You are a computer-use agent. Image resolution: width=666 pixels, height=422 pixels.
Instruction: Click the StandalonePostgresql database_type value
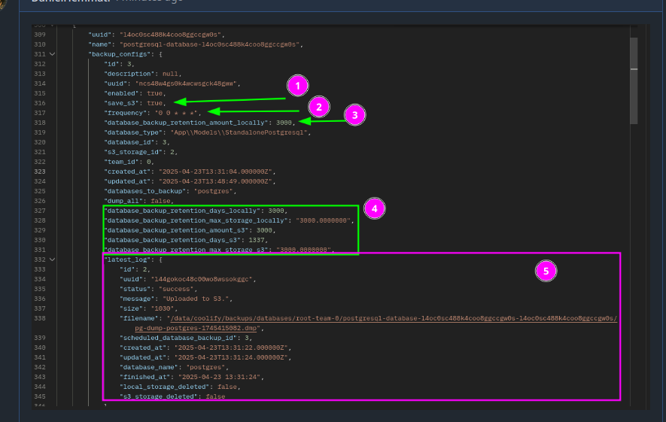239,132
